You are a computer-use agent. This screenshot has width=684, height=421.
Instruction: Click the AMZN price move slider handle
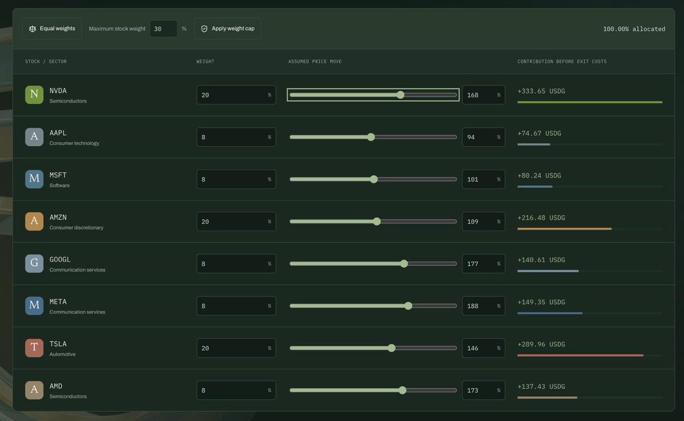pos(377,221)
